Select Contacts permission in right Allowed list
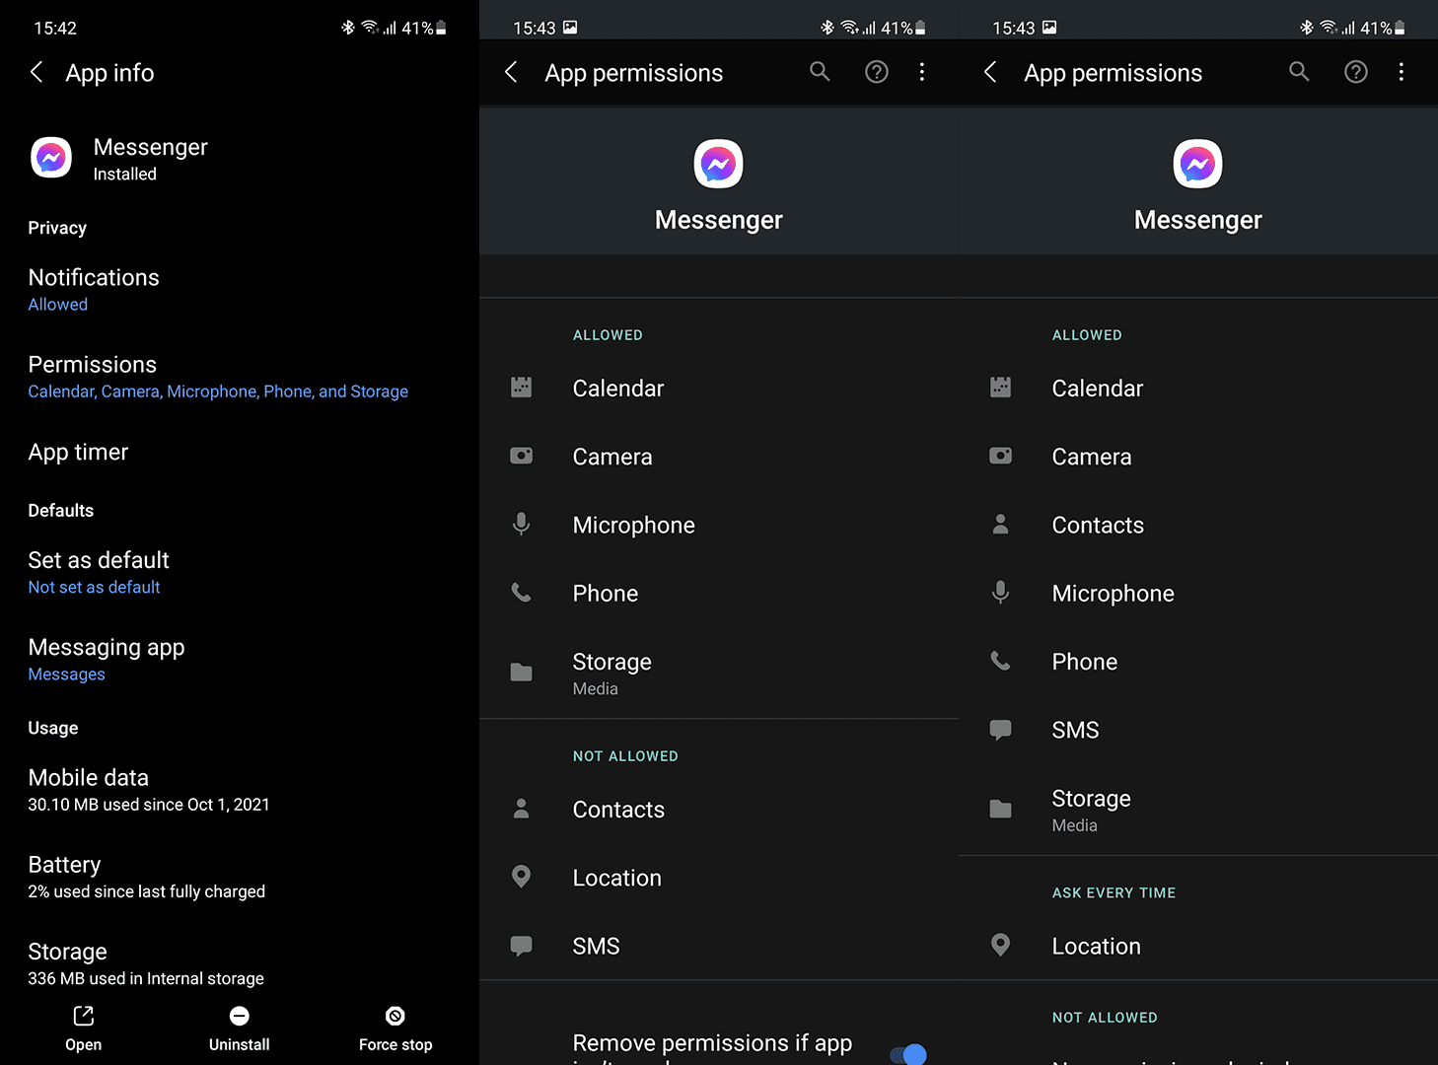Viewport: 1438px width, 1065px height. click(1198, 525)
